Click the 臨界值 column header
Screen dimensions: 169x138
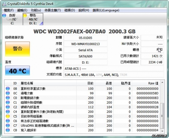[123, 83]
